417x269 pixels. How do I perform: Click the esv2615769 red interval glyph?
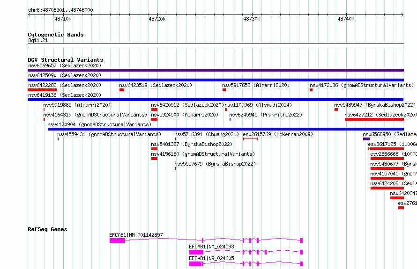pos(250,139)
